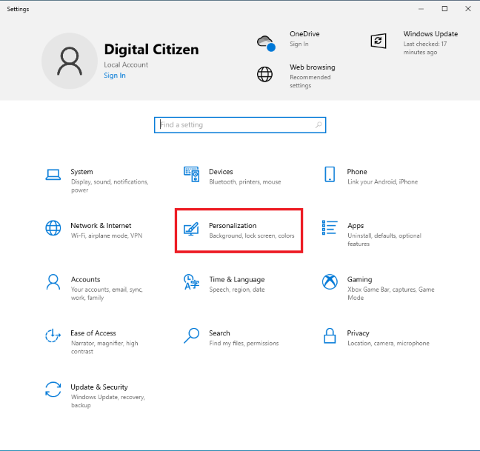Click 'Bluetooth, printers, mouse' description
Screen dimensions: 480x451
245,181
